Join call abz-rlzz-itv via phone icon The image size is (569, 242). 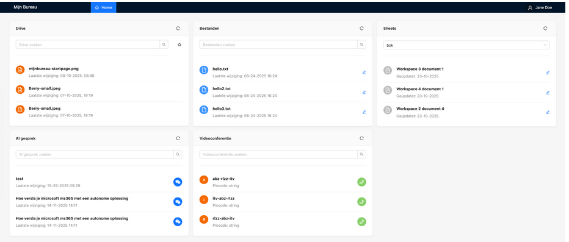pos(361,182)
